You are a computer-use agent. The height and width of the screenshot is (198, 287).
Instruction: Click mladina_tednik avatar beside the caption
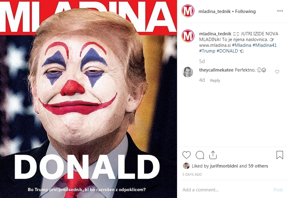(x=188, y=36)
